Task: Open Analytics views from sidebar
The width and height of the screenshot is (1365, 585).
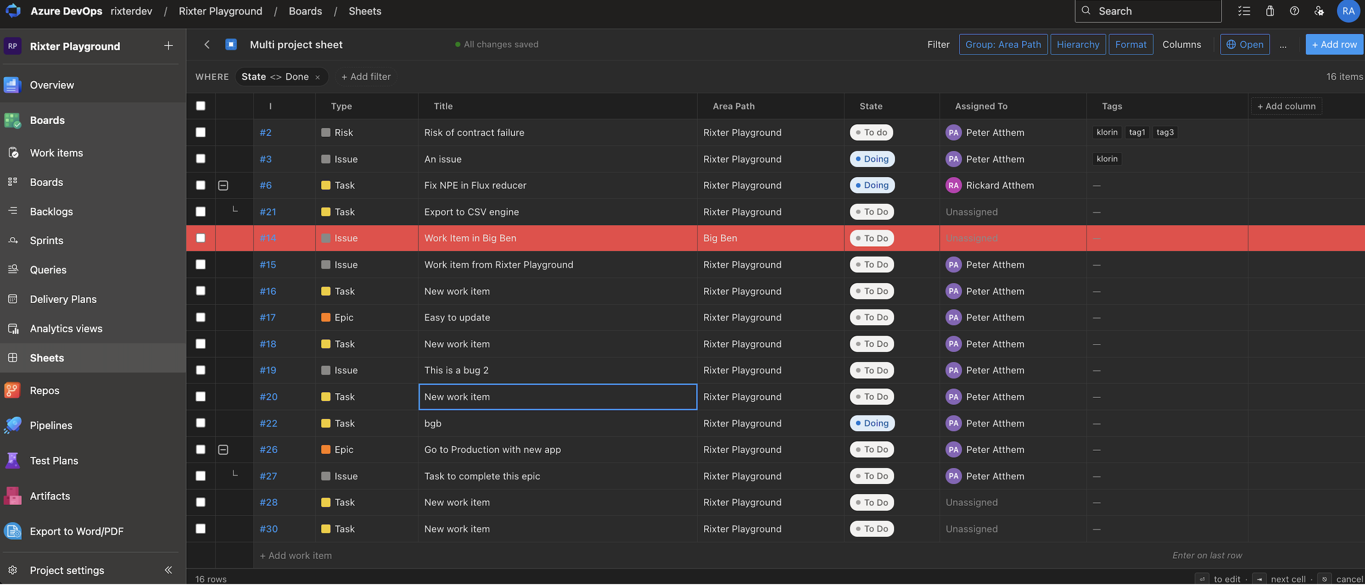Action: 66,328
